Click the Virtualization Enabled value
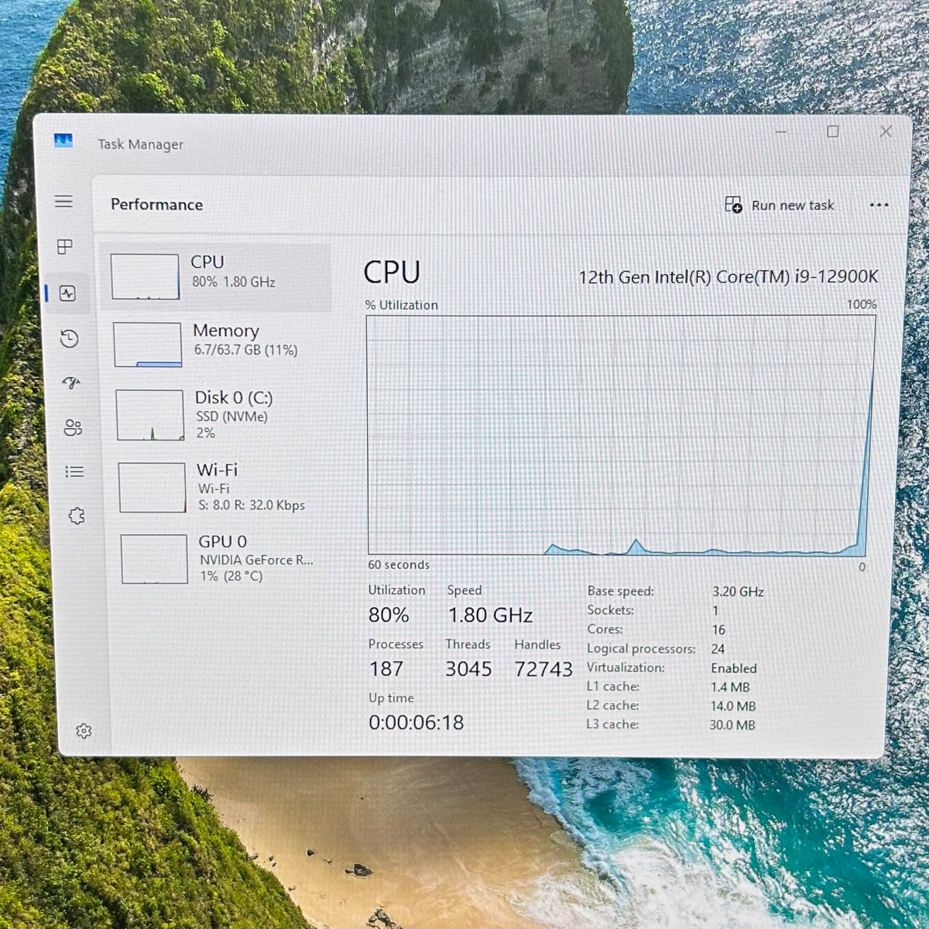This screenshot has width=929, height=929. click(734, 668)
